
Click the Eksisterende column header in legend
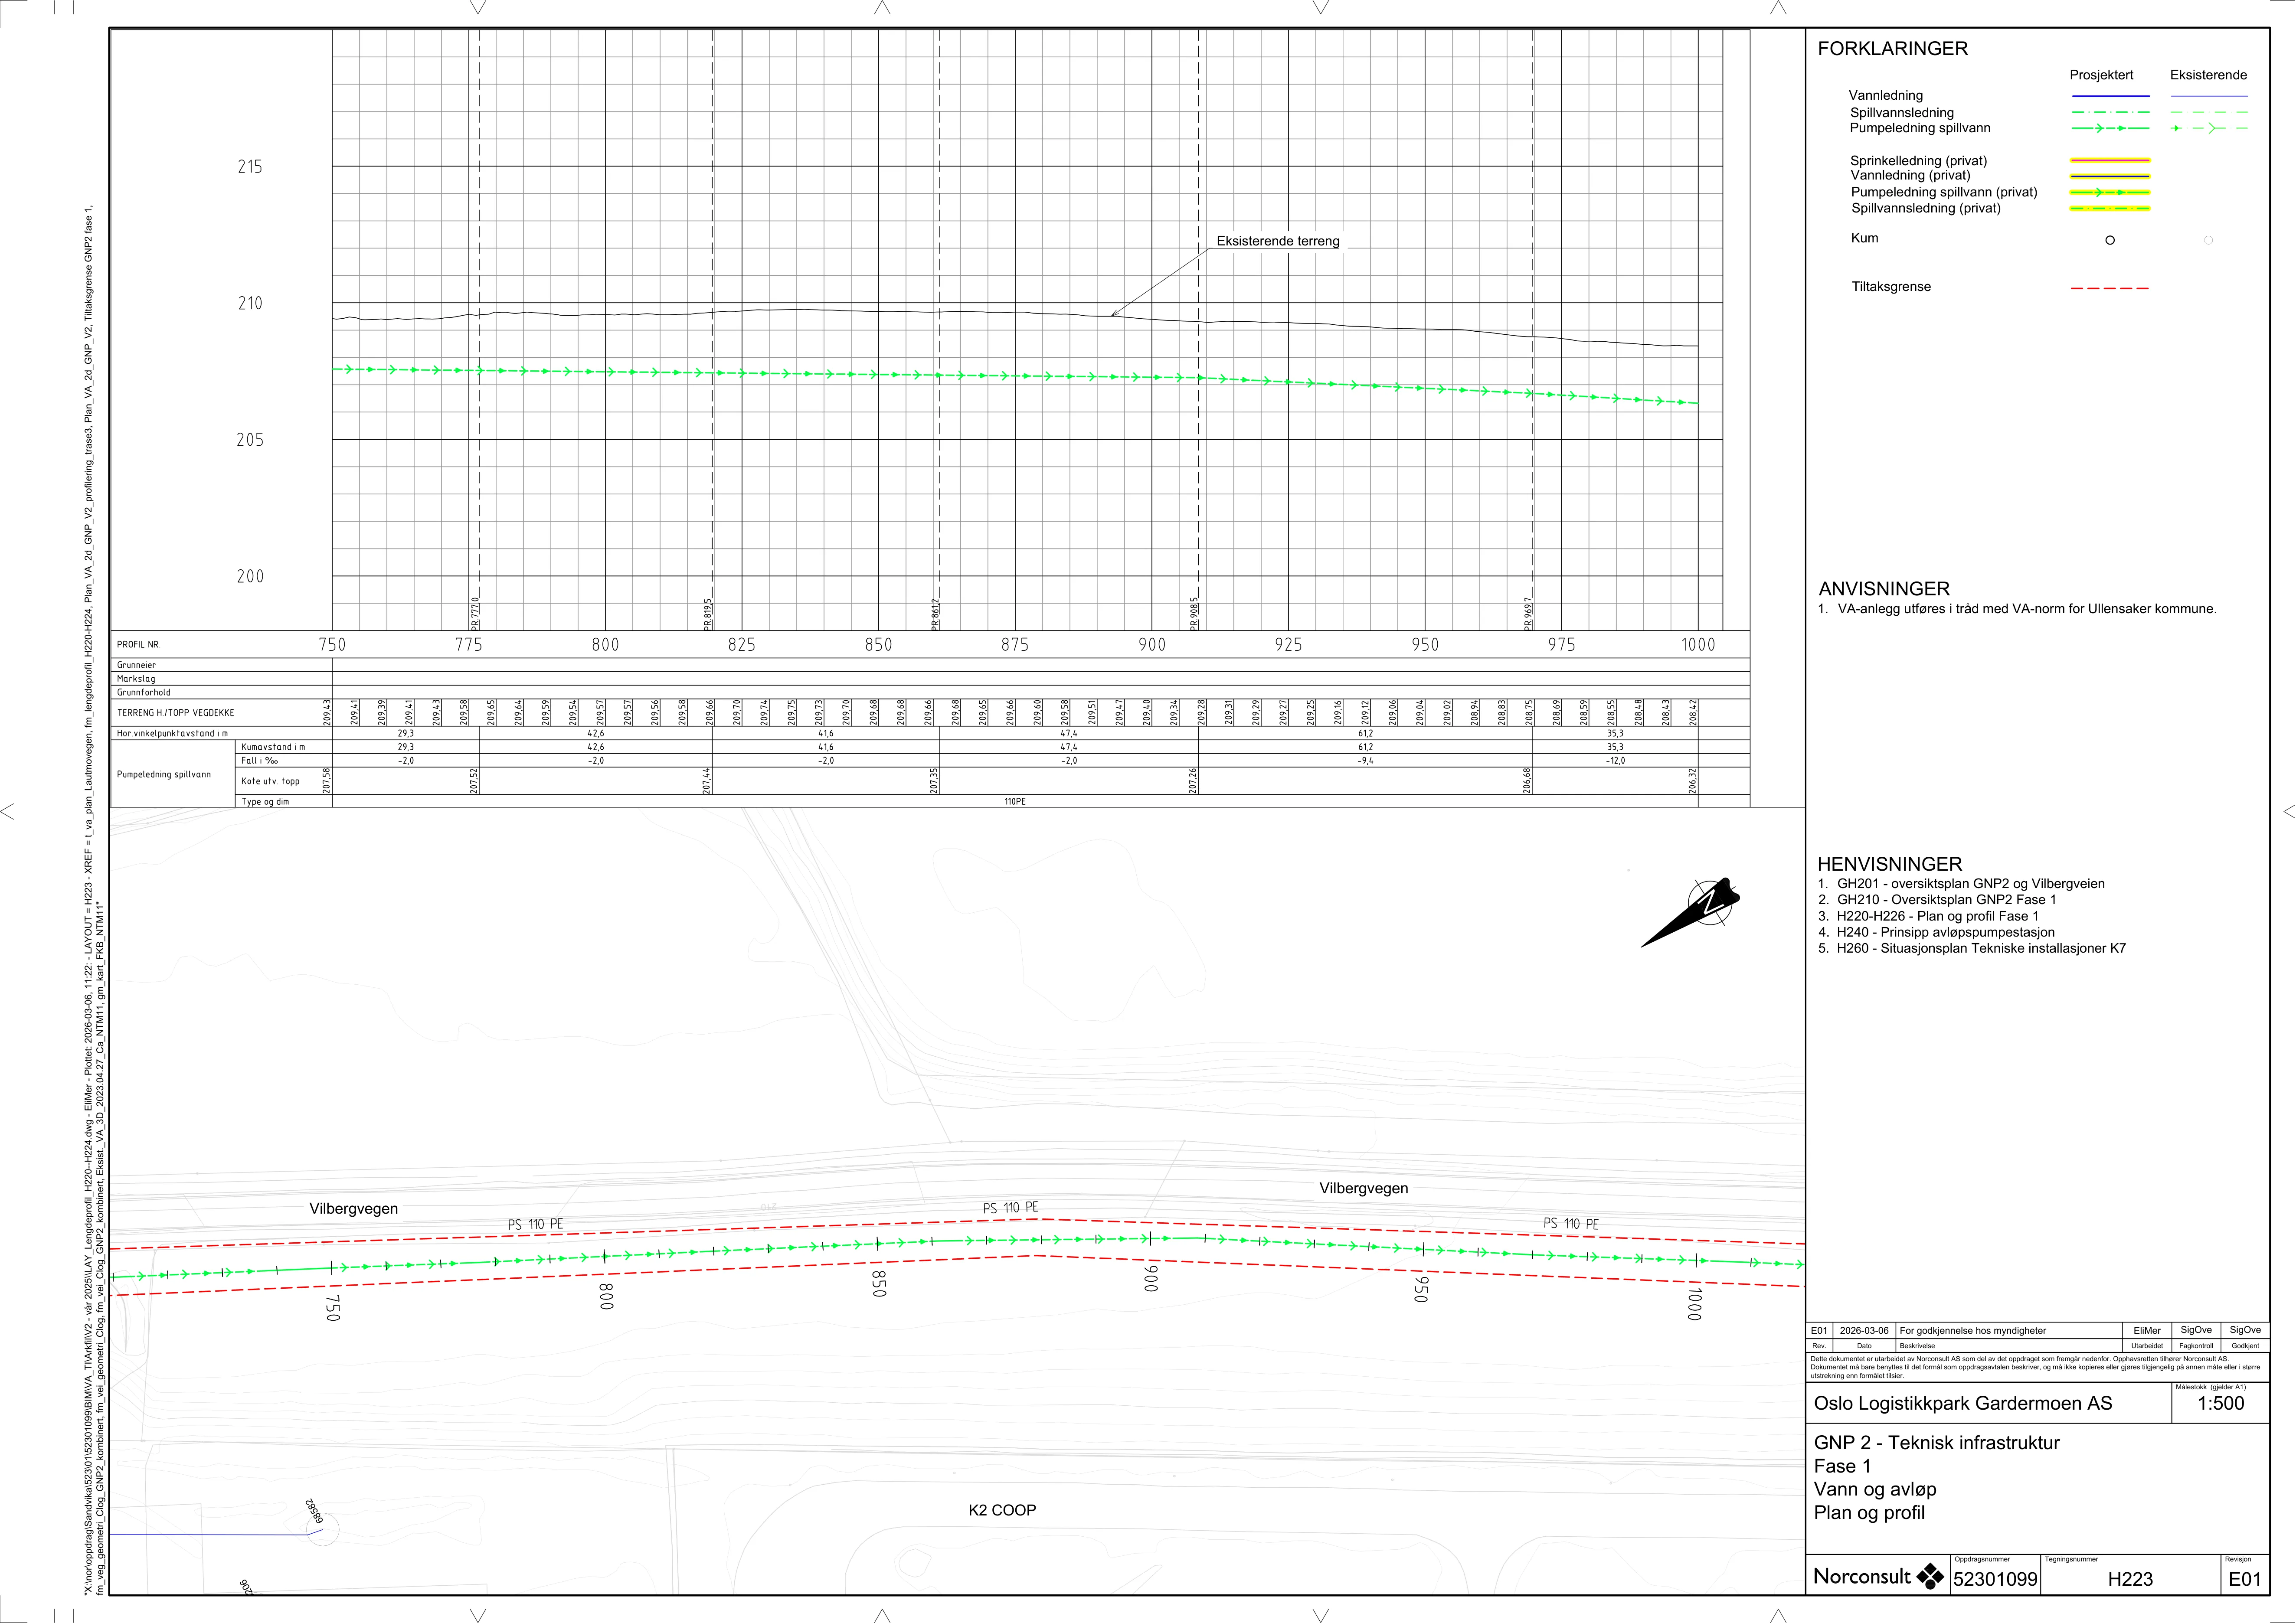pos(2208,75)
